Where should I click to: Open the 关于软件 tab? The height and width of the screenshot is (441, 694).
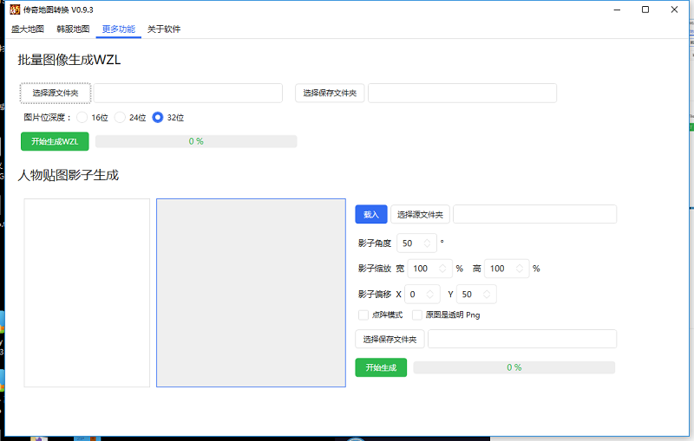pos(164,29)
